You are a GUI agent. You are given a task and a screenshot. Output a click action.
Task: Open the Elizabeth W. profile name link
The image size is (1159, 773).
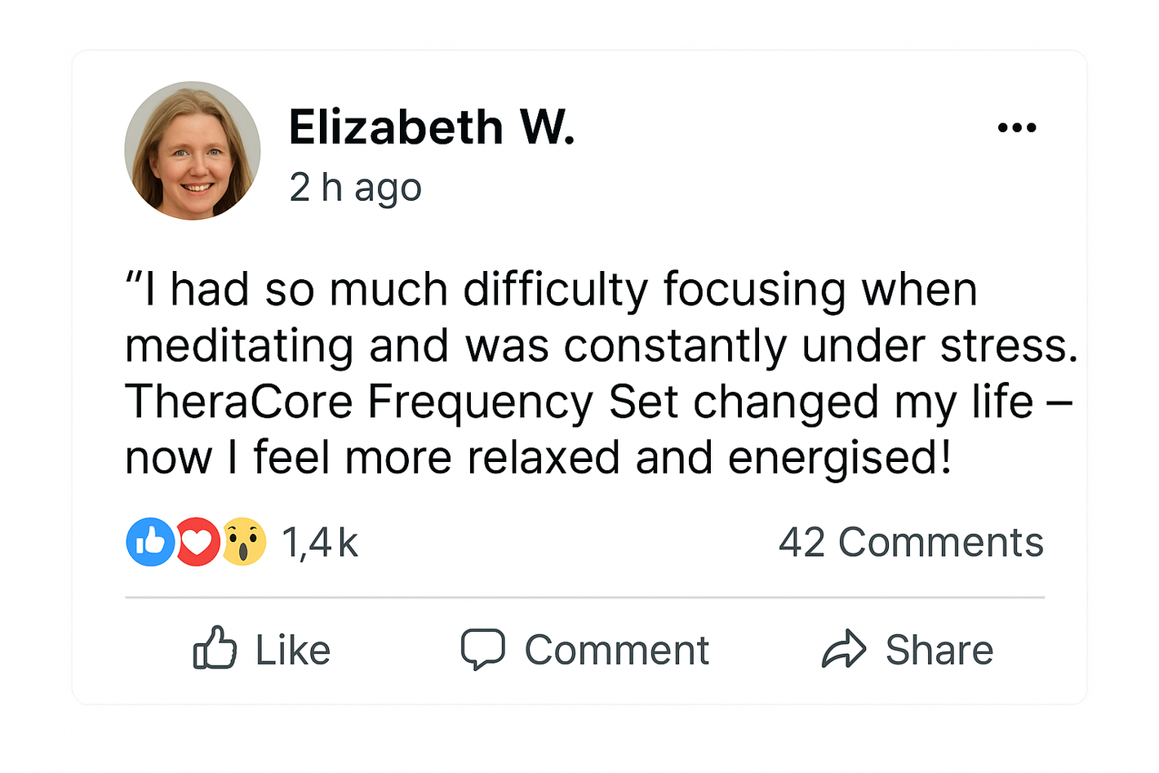pyautogui.click(x=432, y=128)
